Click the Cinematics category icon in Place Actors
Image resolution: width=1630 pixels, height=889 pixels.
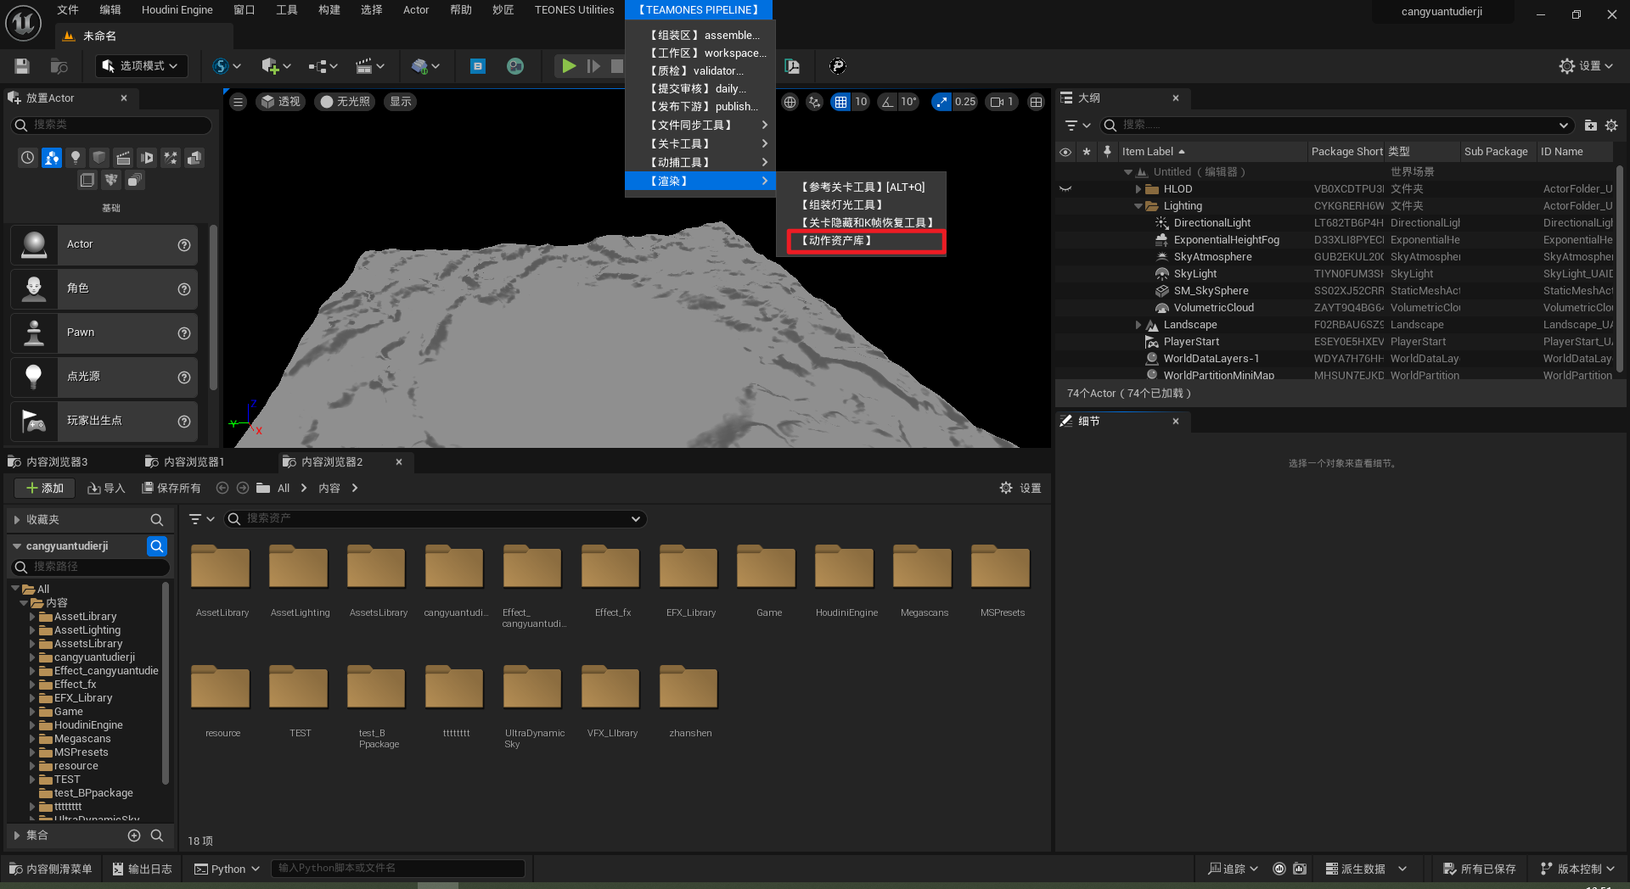123,158
